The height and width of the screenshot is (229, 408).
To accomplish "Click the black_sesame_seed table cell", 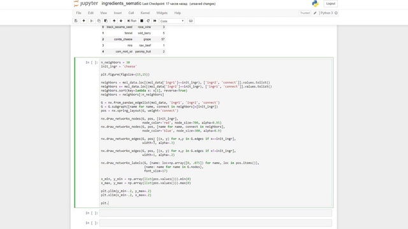I will click(119, 27).
